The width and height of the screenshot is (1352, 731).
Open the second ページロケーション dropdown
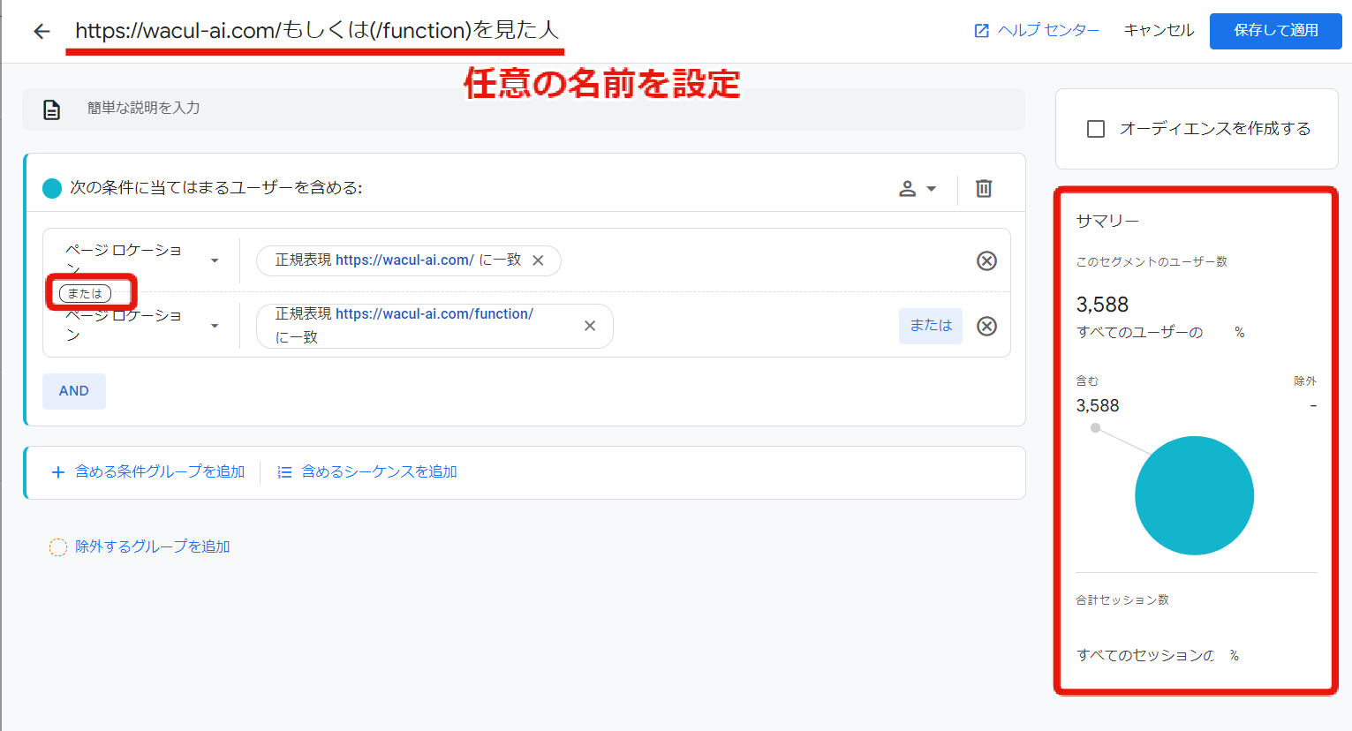coord(213,326)
